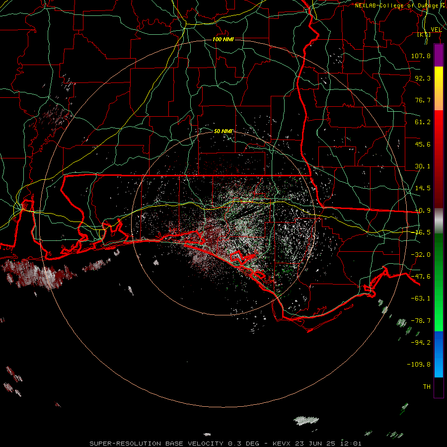This screenshot has height=447, width=447.
Task: Click the -47.6 velocity scale value
Action: click(x=421, y=277)
